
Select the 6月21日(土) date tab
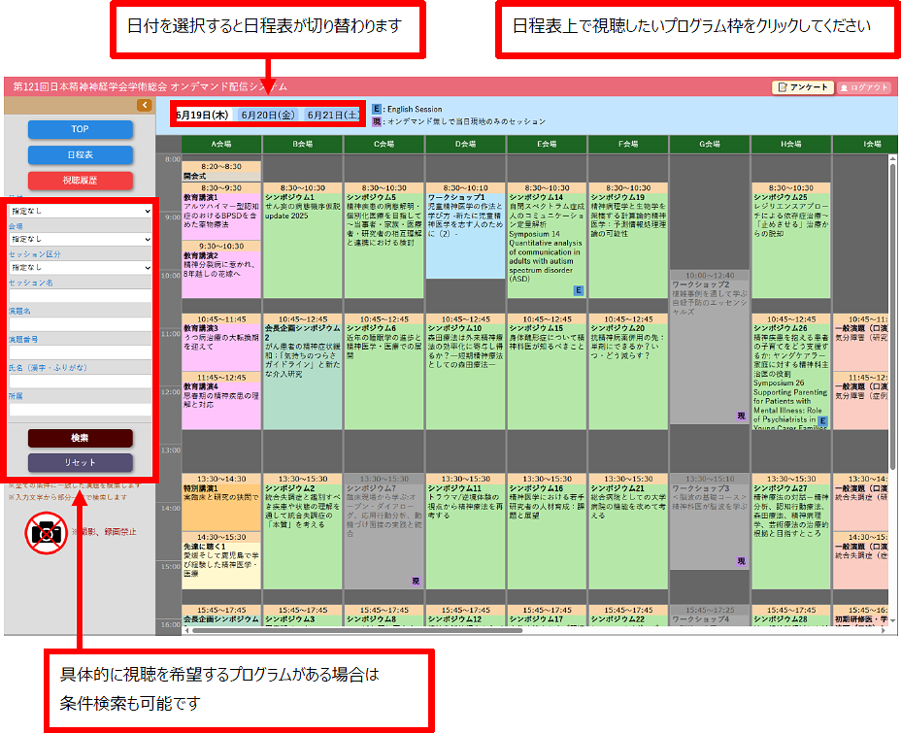point(333,115)
